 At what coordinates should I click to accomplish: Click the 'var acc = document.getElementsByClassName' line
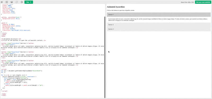tap(22, 71)
